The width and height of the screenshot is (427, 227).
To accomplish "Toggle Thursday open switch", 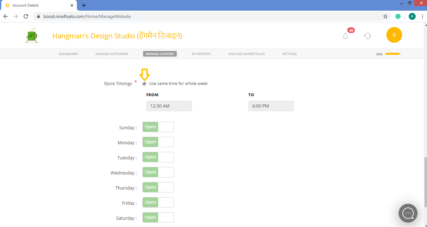I will [x=158, y=187].
